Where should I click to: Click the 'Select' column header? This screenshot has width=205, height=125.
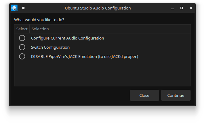[22, 29]
